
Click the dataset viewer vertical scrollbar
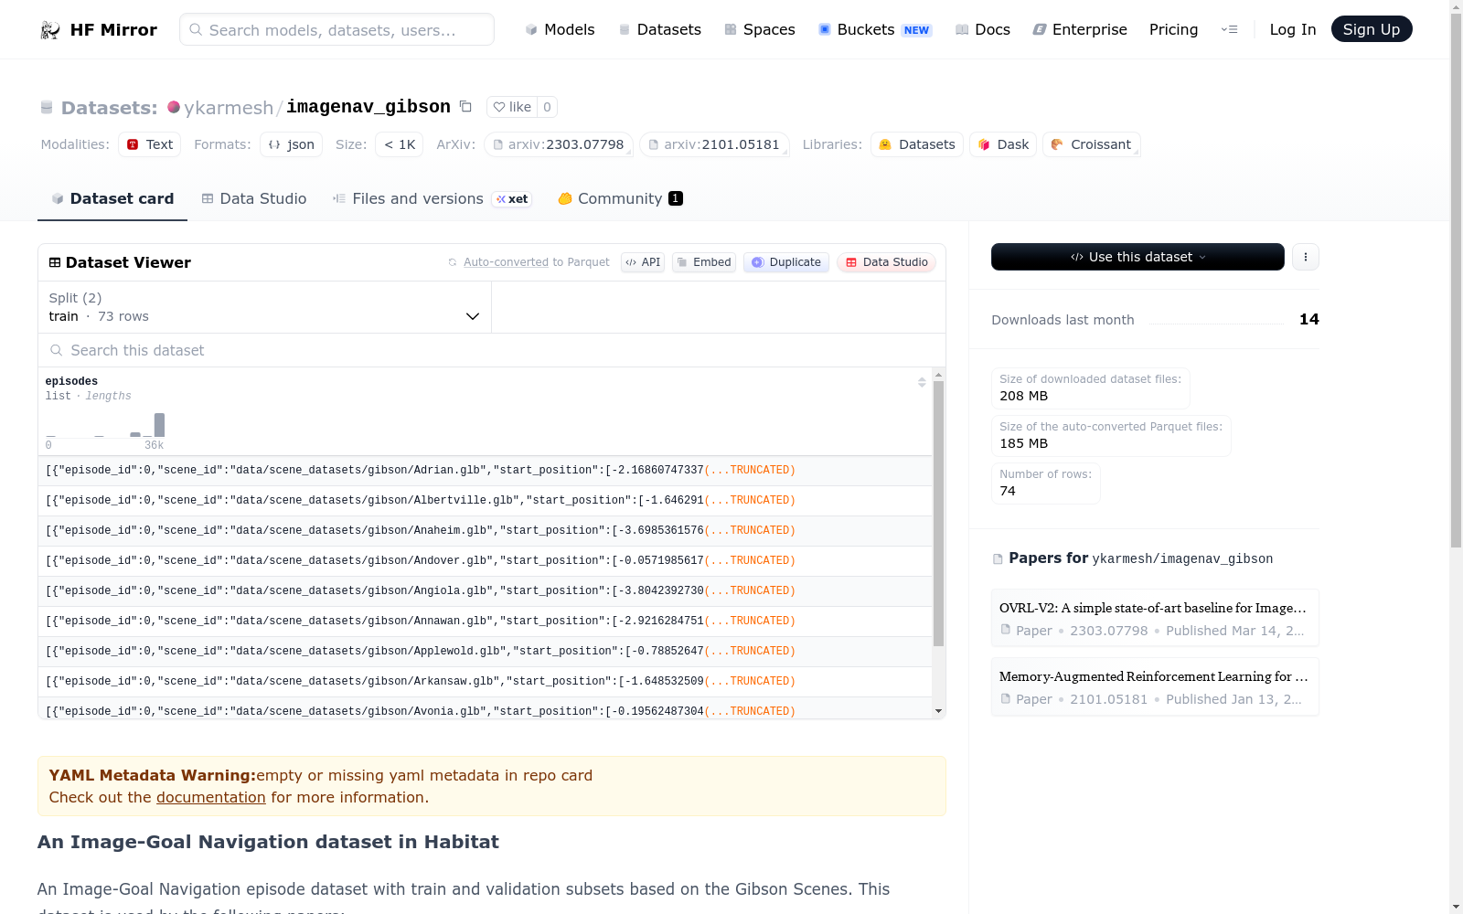point(938,513)
